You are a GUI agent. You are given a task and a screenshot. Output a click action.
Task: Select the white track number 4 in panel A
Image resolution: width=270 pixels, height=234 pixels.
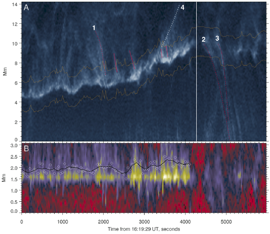point(182,7)
